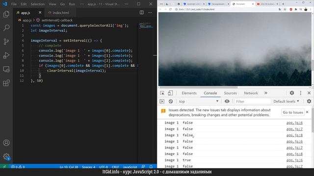Open DevTools settings gear
The image size is (314, 176).
292,93
